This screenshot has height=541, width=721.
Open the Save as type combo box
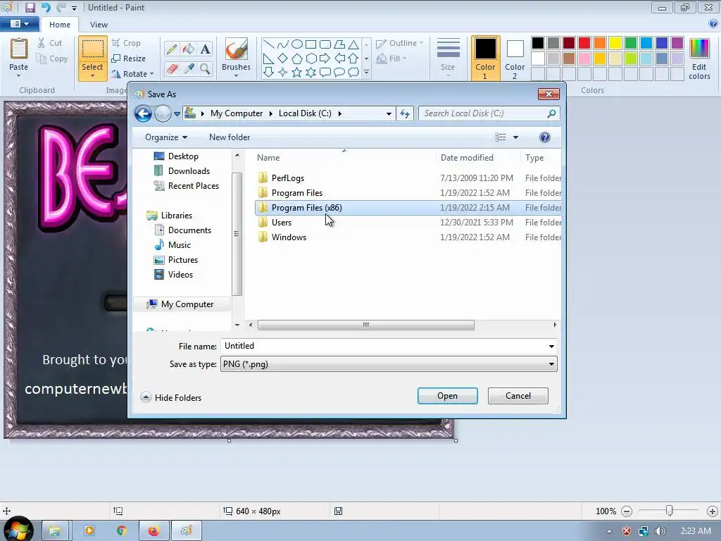point(389,364)
